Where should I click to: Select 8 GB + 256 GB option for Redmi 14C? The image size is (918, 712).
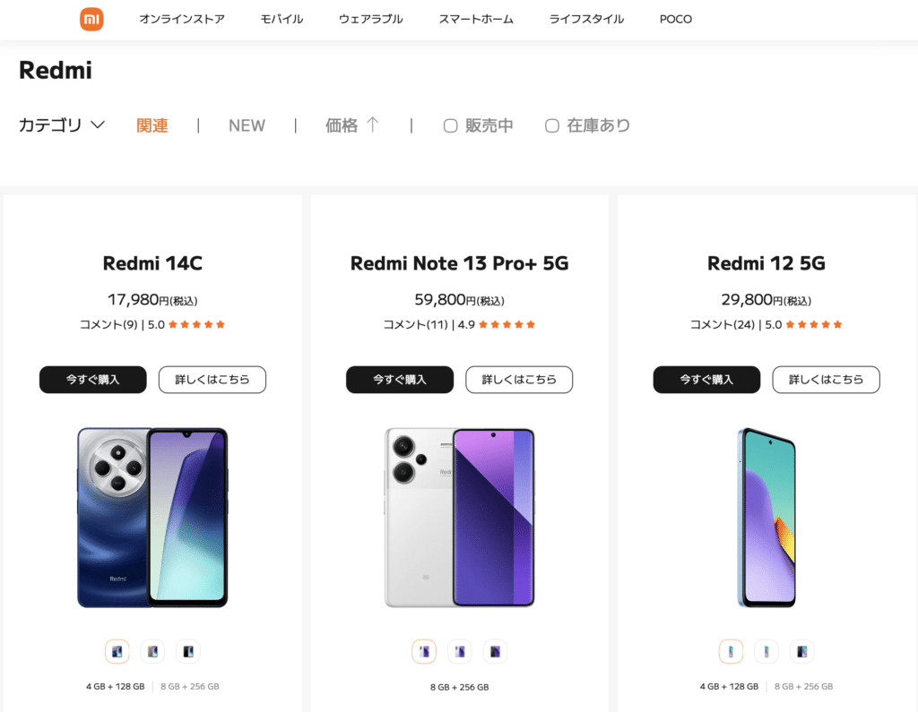(x=190, y=686)
